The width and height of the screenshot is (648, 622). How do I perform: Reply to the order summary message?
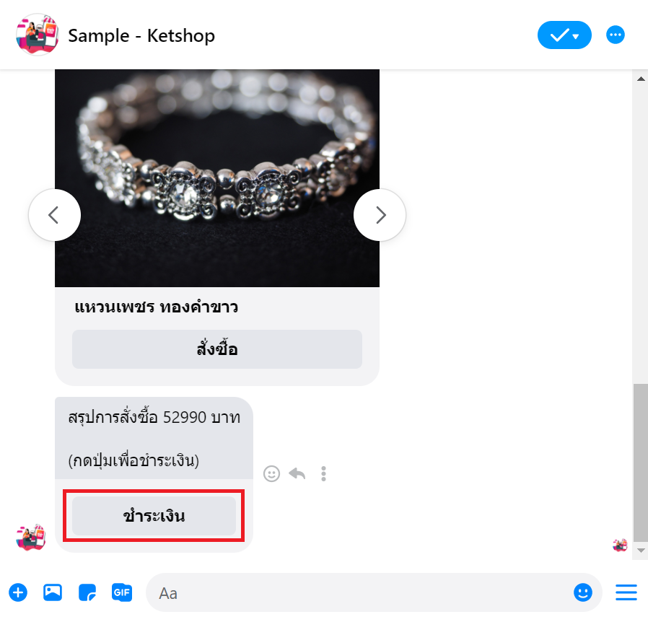pyautogui.click(x=297, y=473)
